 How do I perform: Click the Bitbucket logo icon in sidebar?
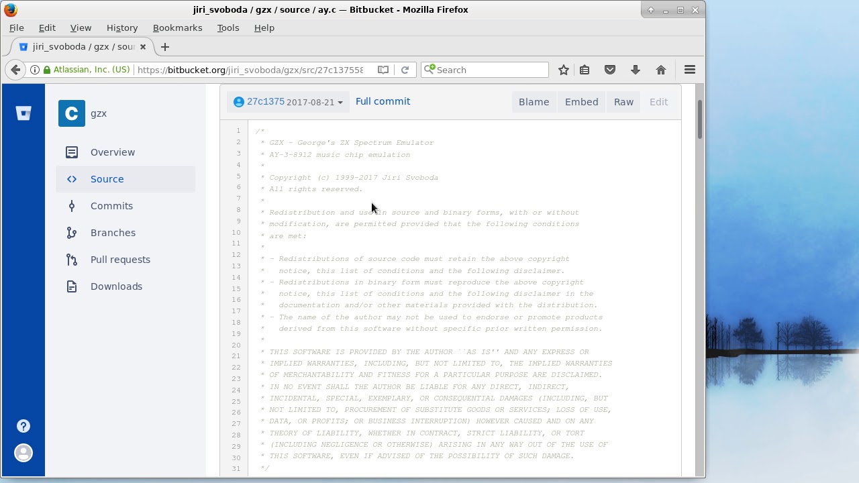23,113
